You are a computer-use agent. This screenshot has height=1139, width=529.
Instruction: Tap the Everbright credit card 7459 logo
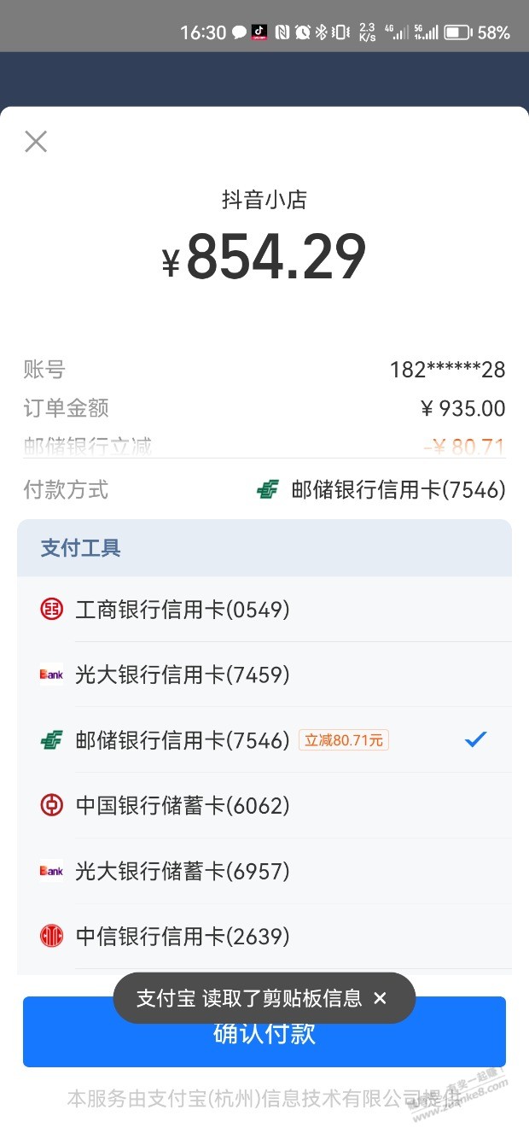[x=51, y=675]
